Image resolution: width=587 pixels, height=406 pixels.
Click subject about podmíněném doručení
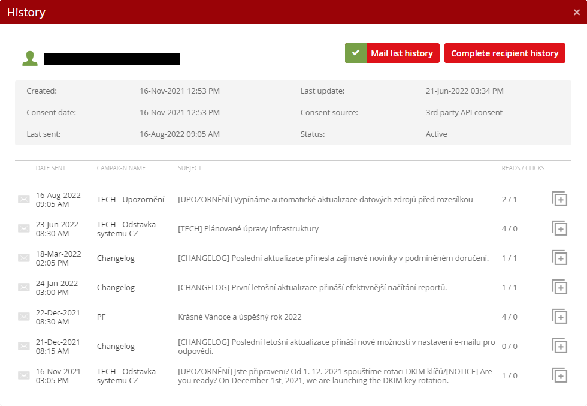(333, 258)
